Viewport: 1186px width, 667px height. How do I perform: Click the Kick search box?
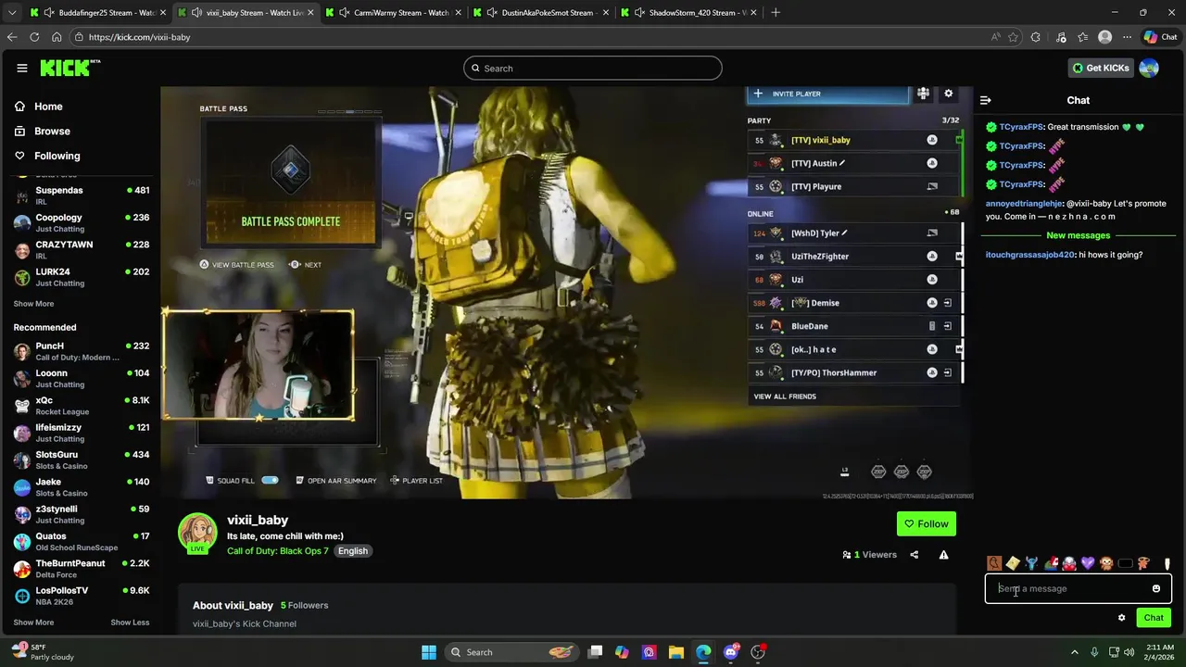593,68
